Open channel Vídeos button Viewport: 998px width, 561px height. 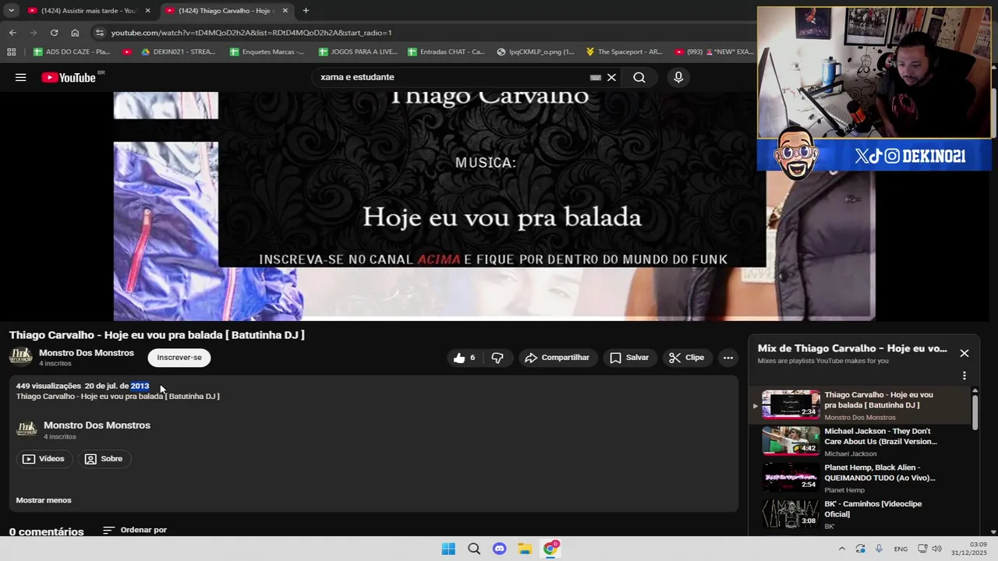click(x=44, y=459)
